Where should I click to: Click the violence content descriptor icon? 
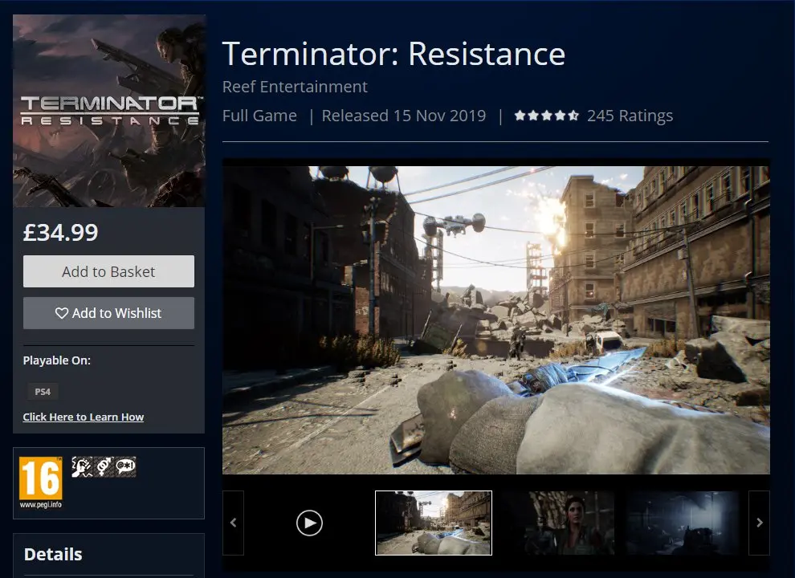tap(81, 466)
